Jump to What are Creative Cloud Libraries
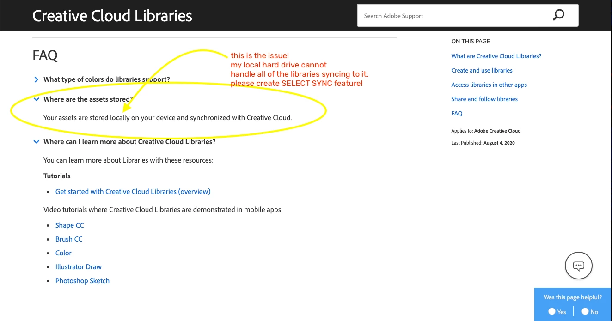 tap(496, 56)
